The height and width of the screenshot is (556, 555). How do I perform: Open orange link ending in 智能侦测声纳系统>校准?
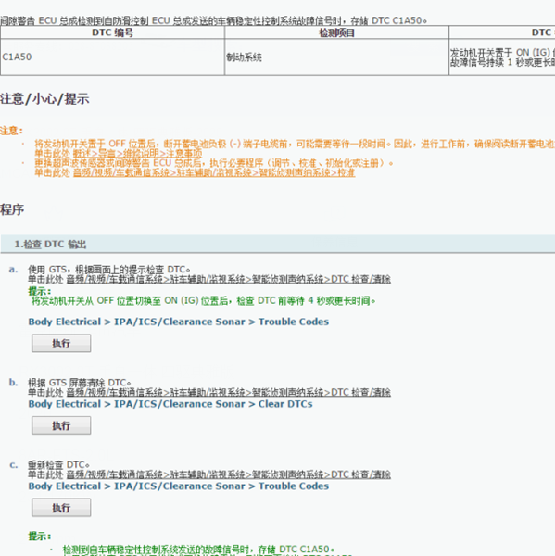click(x=214, y=172)
